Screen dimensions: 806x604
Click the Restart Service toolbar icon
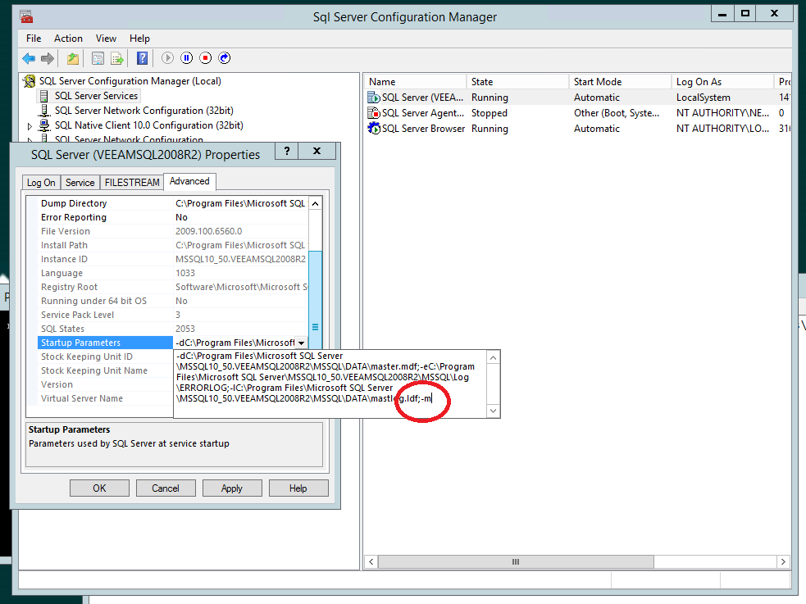pos(225,58)
